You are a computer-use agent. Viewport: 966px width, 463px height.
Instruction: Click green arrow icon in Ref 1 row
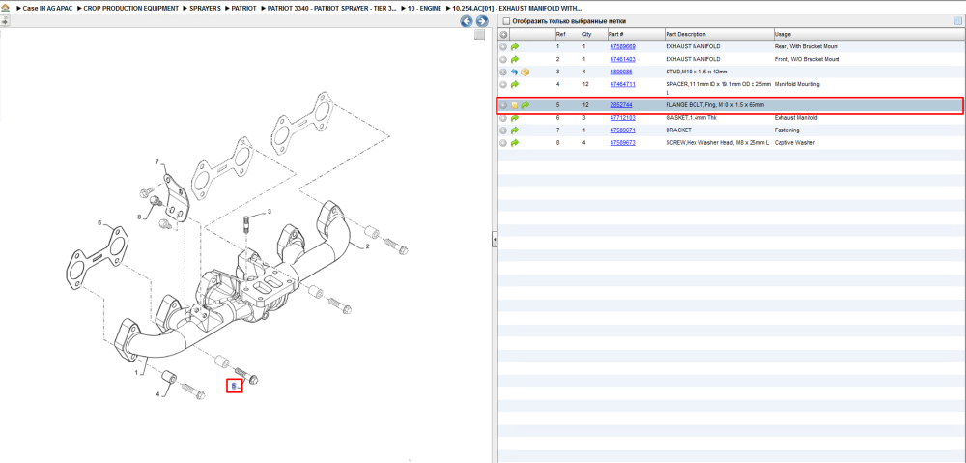[515, 46]
